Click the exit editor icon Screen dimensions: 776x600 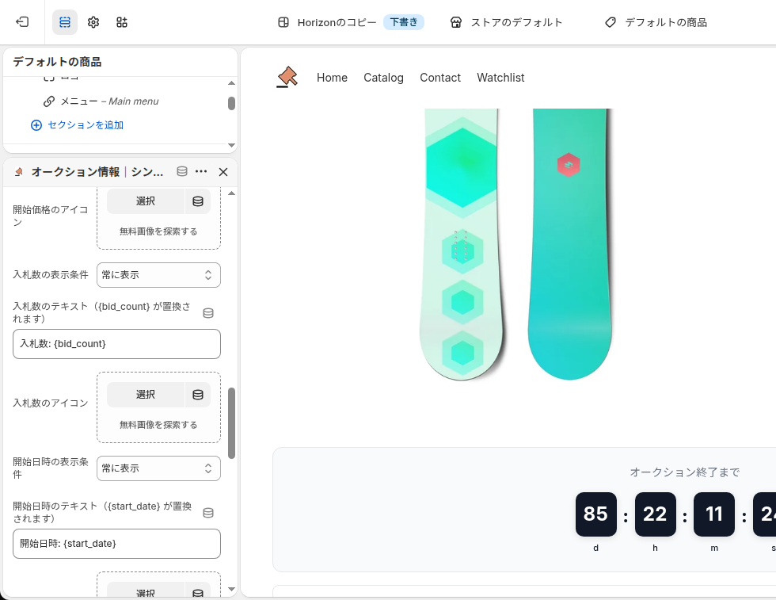[22, 22]
